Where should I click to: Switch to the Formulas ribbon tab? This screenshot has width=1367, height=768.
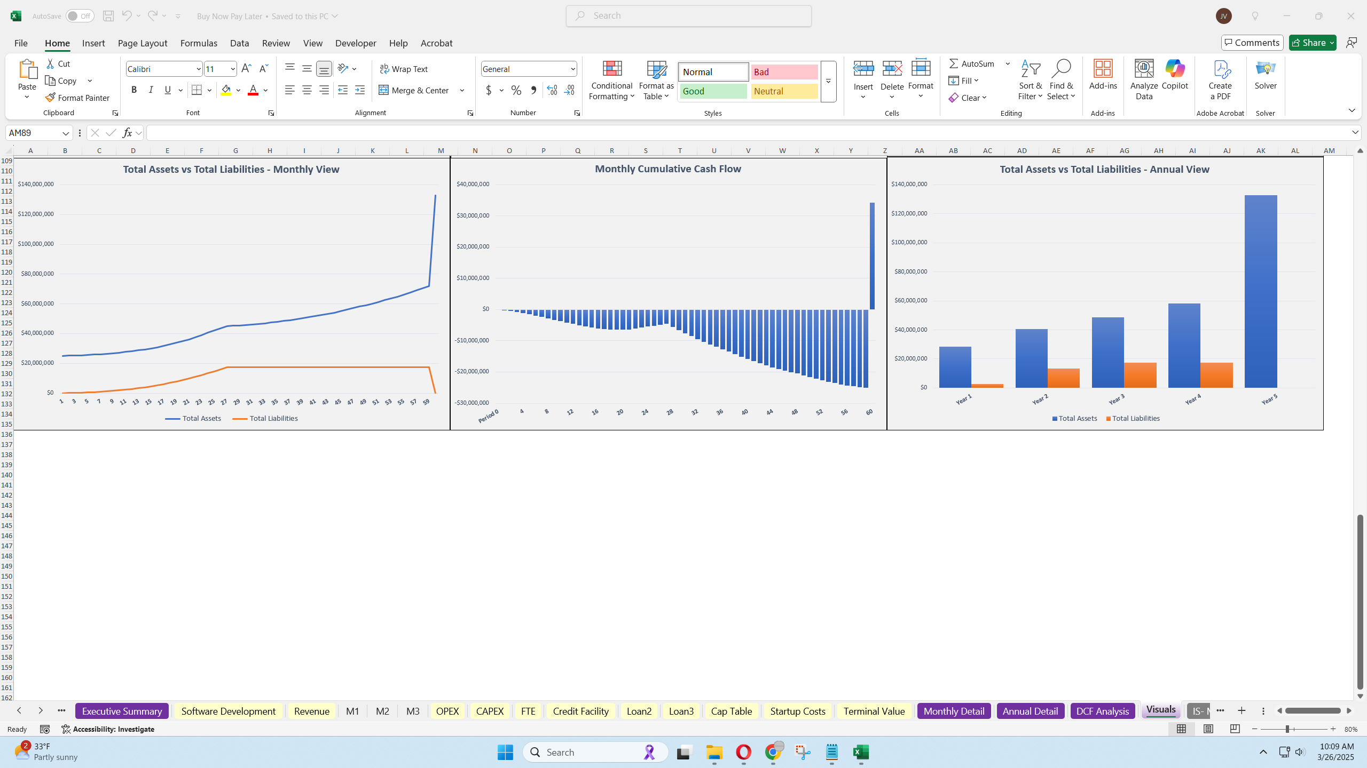[198, 43]
